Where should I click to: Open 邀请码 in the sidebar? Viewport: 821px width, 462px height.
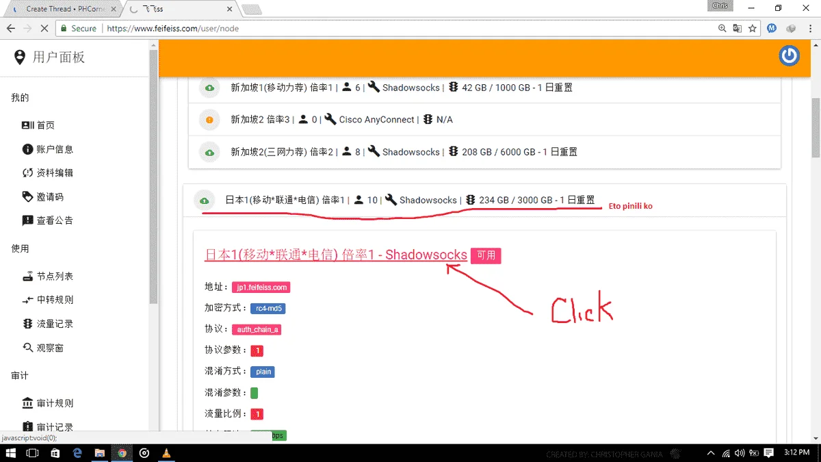click(43, 197)
